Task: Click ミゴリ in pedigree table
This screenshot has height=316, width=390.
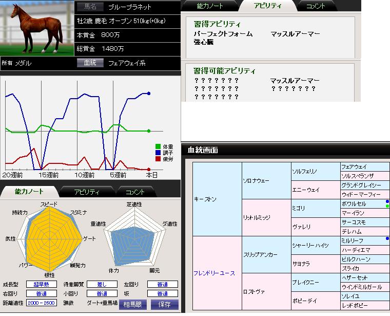Action: (x=316, y=209)
